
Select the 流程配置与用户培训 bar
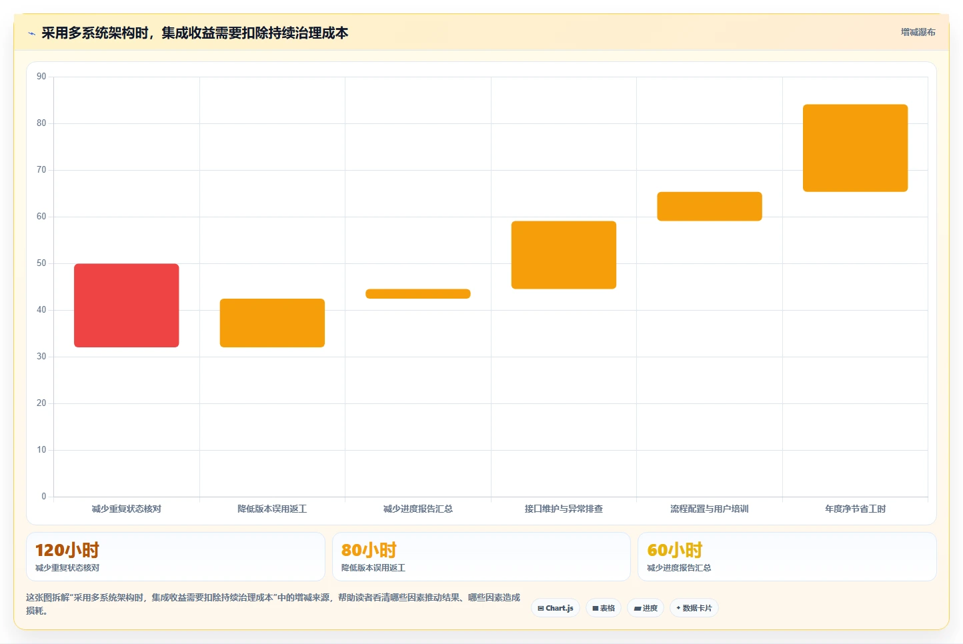click(x=710, y=207)
